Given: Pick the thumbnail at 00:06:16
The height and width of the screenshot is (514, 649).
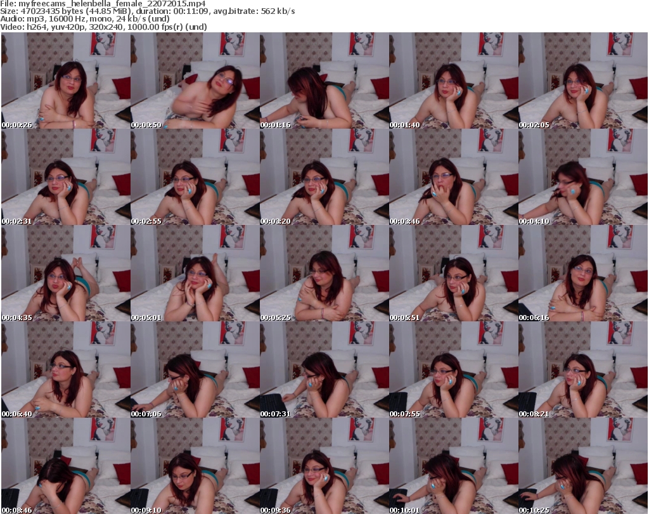Looking at the screenshot, I should coord(583,274).
